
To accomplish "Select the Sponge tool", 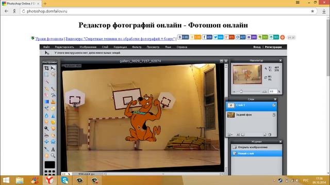I will pyautogui.click(x=53, y=122).
